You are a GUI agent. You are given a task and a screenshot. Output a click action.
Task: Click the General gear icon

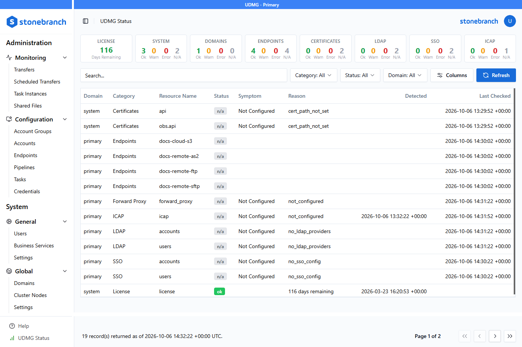coord(9,221)
